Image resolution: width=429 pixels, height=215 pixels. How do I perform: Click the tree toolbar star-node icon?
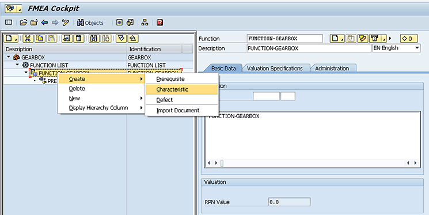pos(67,39)
